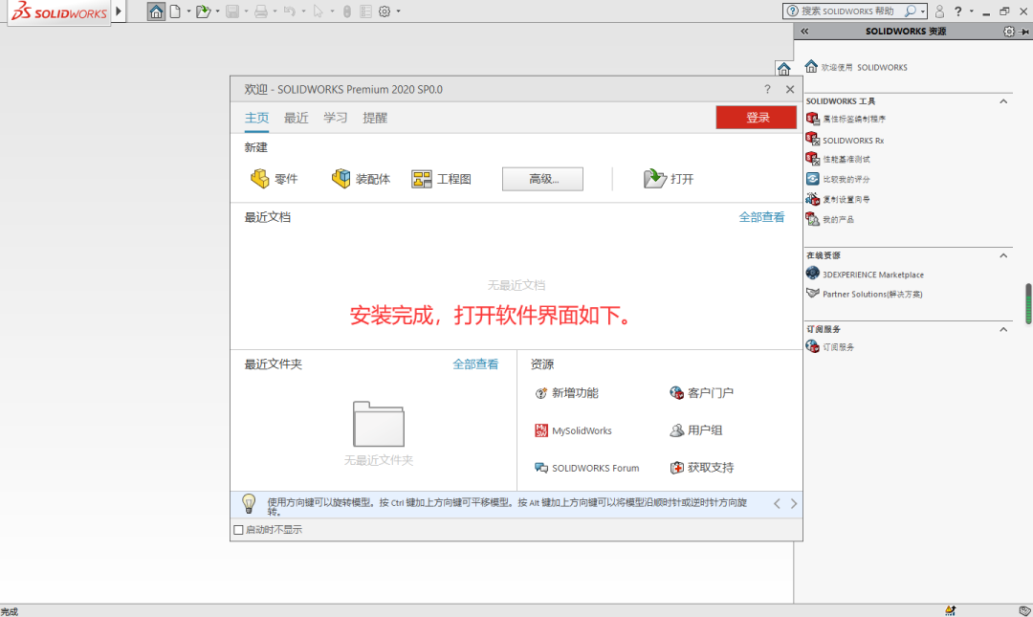1033x617 pixels.
Task: Collapse the SOLIDWORKS 工具 section
Action: coord(1003,100)
